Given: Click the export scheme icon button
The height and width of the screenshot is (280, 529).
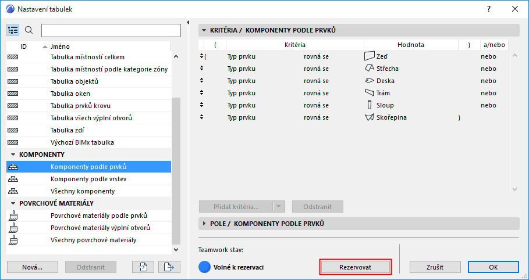Looking at the screenshot, I should 169,267.
